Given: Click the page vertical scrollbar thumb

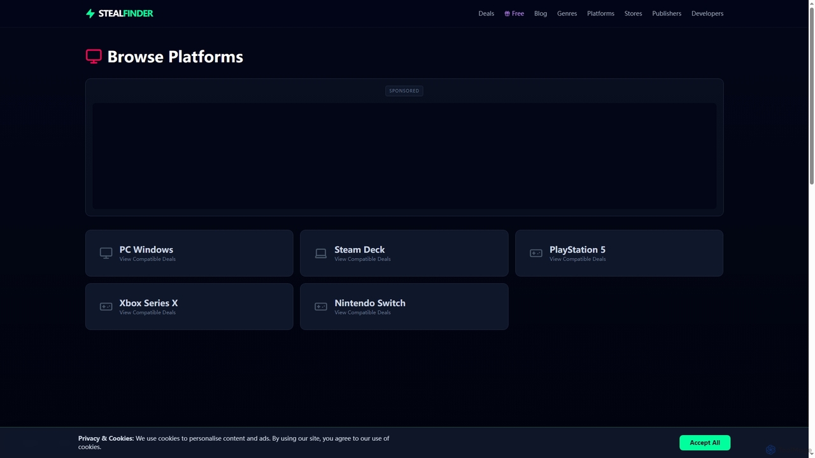Looking at the screenshot, I should (811, 95).
